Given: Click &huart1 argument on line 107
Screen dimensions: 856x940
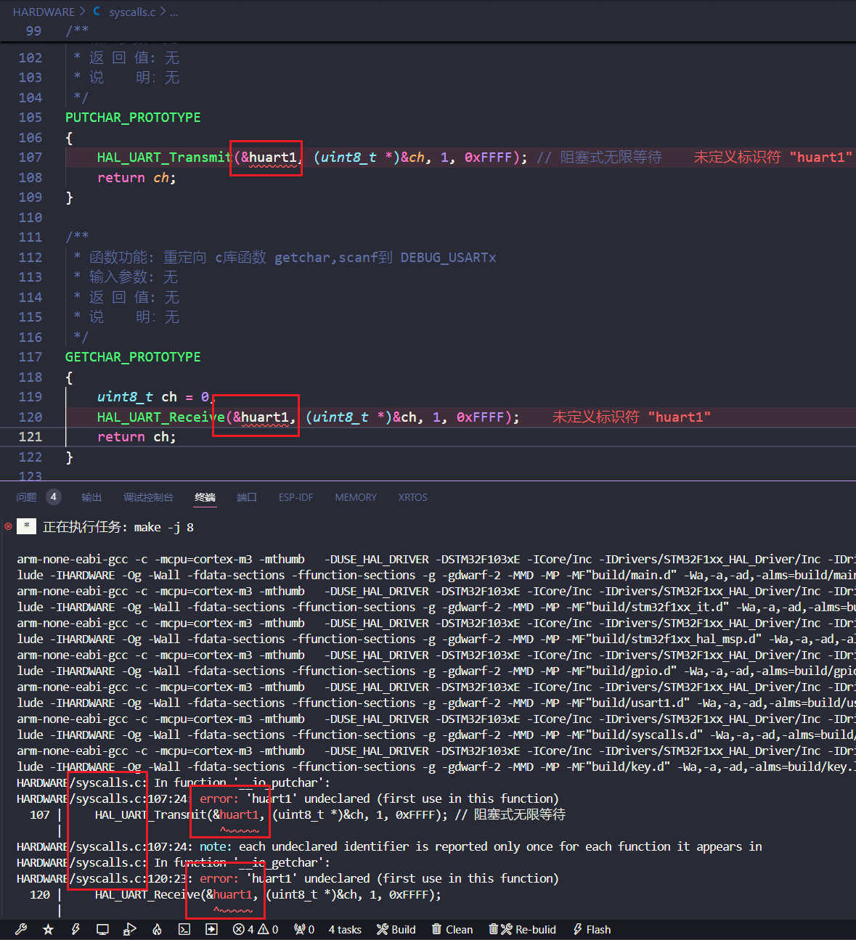Looking at the screenshot, I should click(269, 158).
